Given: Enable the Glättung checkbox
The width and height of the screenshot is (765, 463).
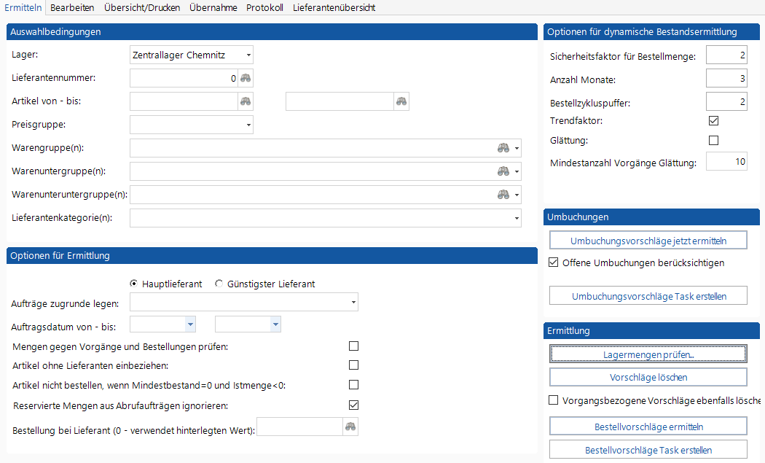Looking at the screenshot, I should click(713, 140).
